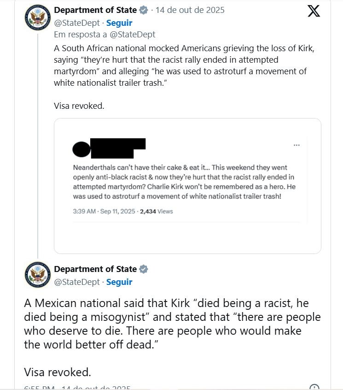This screenshot has width=343, height=390.
Task: Click the verified badge on the first post
Action: (x=144, y=10)
